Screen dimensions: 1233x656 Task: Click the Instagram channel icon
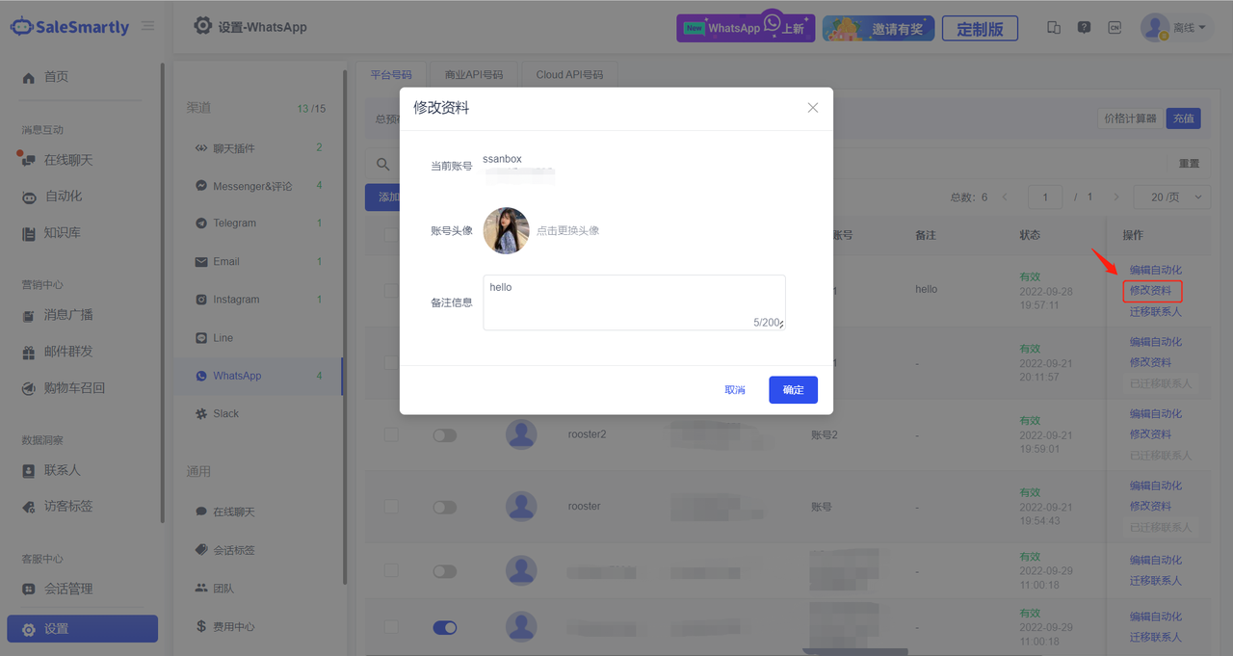coord(201,300)
